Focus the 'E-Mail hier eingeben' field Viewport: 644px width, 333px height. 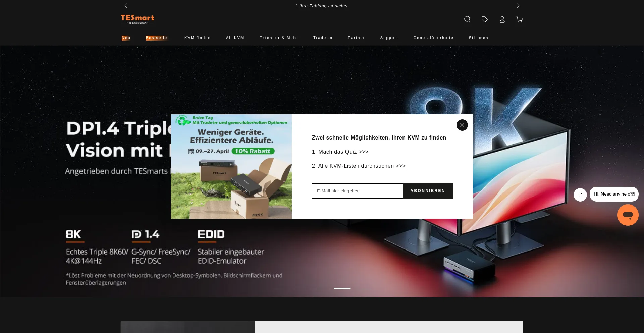[357, 191]
